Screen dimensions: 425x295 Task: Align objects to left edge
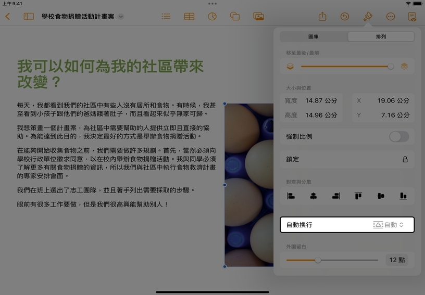click(291, 196)
